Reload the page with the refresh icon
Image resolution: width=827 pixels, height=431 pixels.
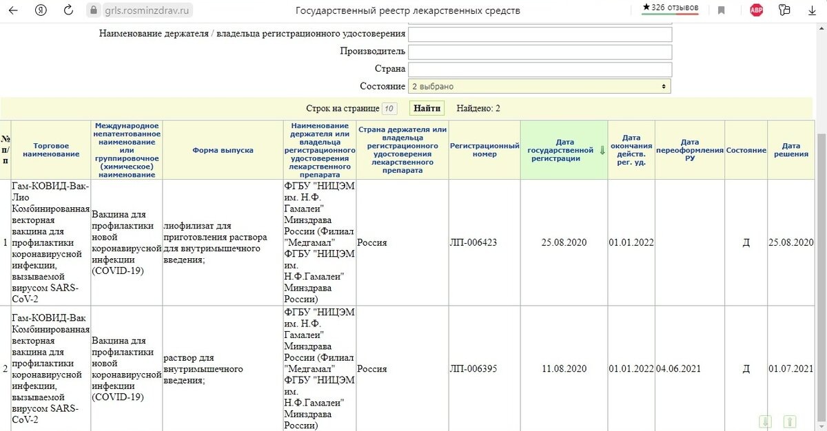click(x=68, y=10)
